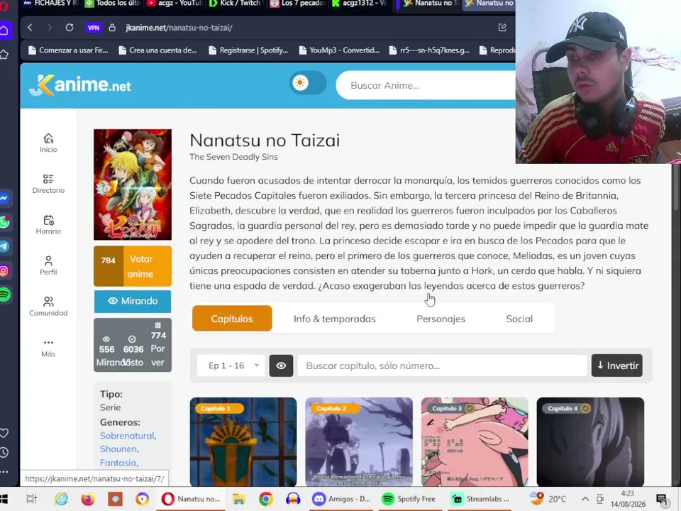Open the Directorio sidebar icon
Image resolution: width=681 pixels, height=511 pixels.
tap(48, 184)
